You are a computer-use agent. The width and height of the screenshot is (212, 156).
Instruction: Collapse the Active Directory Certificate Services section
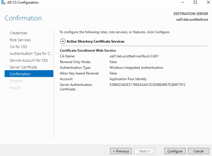[63, 41]
